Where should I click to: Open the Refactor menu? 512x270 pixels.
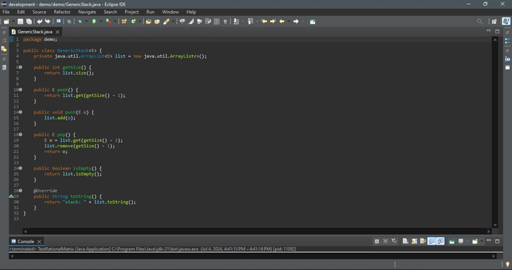[62, 12]
